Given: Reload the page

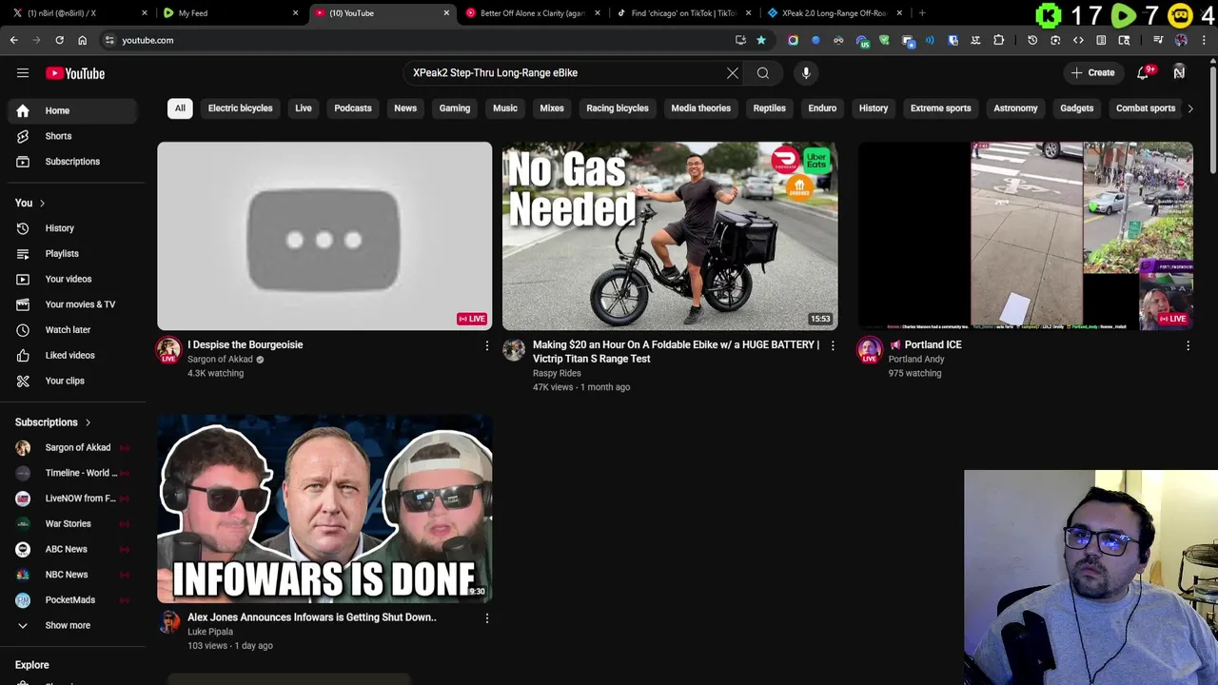Looking at the screenshot, I should [x=59, y=40].
